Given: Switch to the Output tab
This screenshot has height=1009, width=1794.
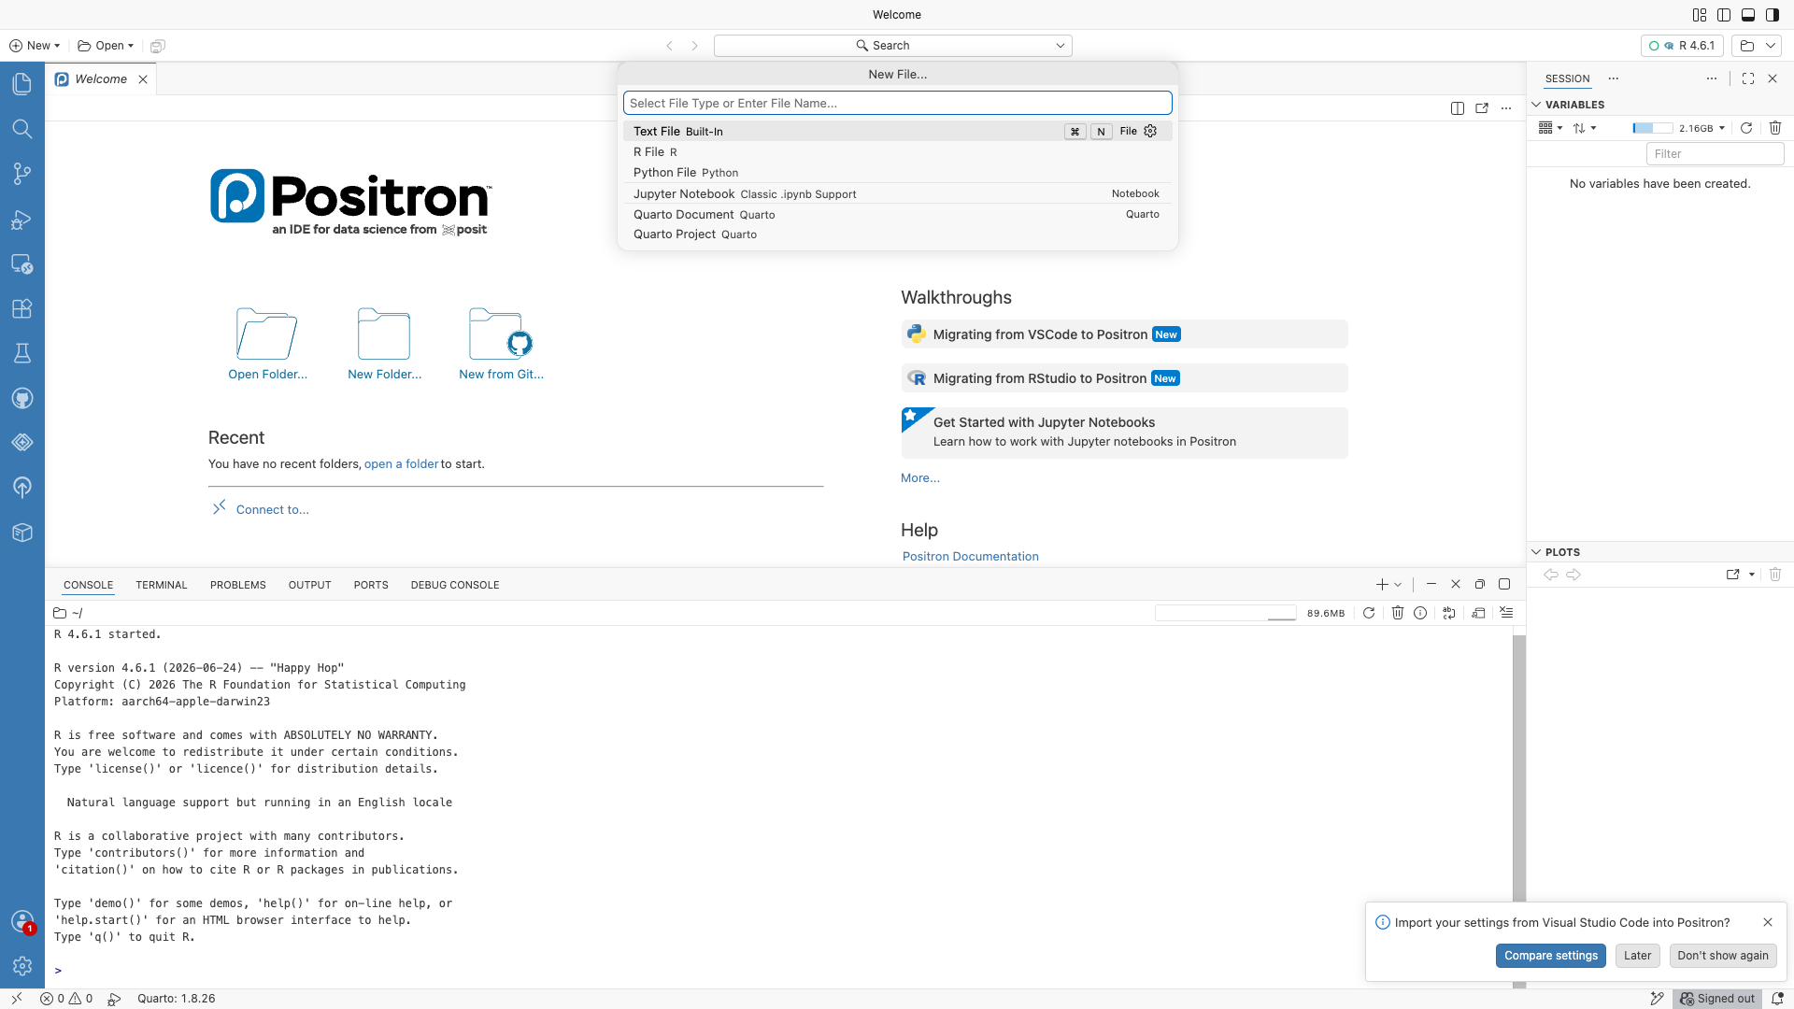Looking at the screenshot, I should [x=310, y=586].
